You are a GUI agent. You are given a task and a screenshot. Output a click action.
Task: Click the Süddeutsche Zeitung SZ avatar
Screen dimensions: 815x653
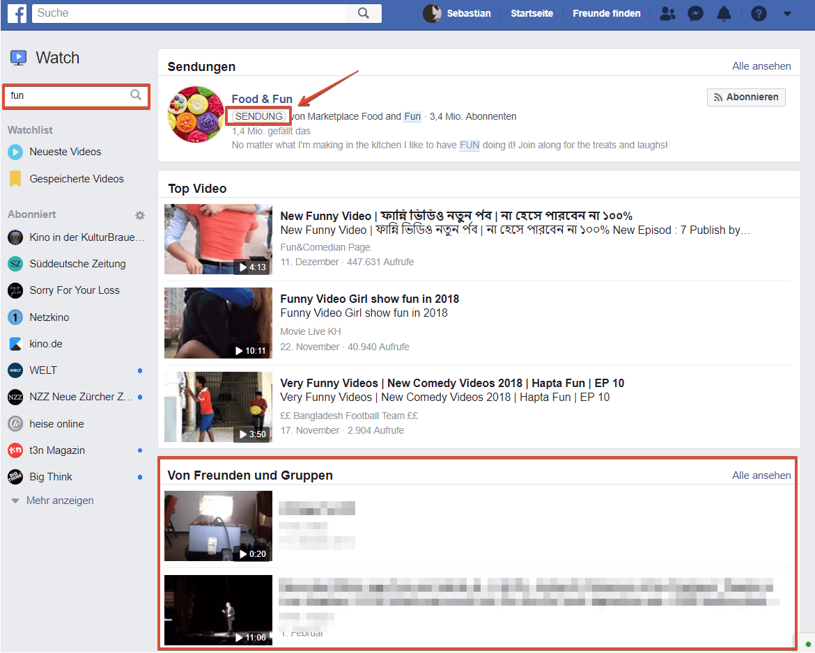coord(15,264)
